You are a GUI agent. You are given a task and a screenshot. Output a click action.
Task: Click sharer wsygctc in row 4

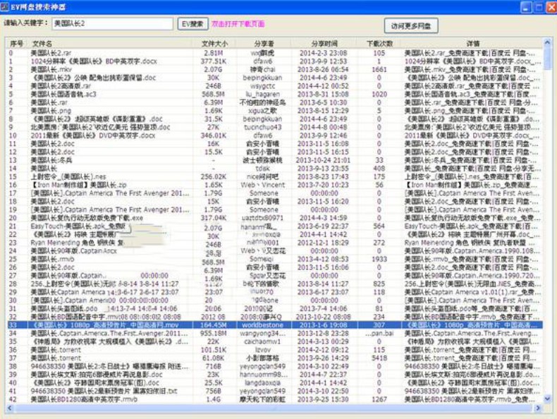[262, 86]
